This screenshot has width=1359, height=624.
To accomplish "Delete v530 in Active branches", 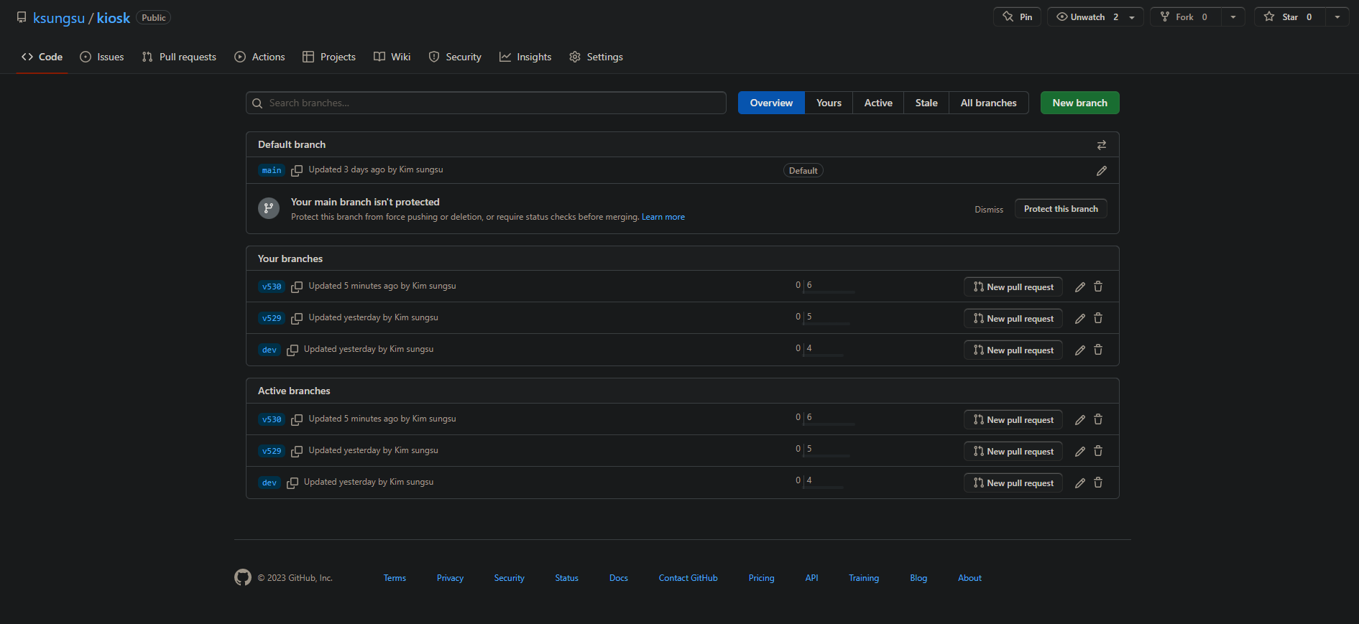I will tap(1098, 419).
